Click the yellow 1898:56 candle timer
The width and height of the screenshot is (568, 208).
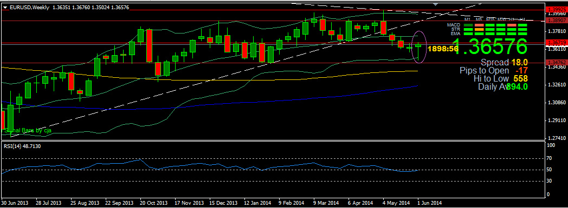coord(443,49)
